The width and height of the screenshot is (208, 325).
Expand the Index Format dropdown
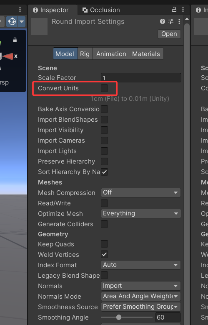coord(141,265)
